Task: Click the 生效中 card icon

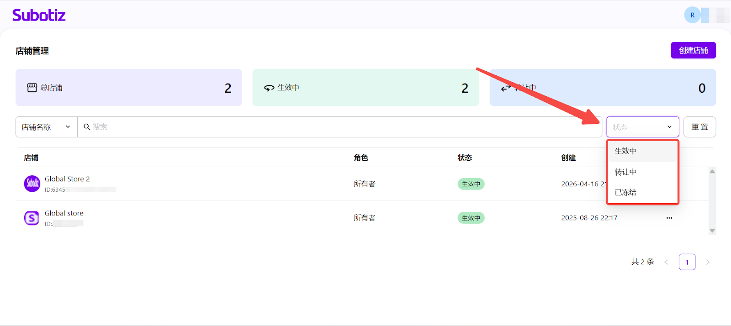Action: pyautogui.click(x=269, y=88)
